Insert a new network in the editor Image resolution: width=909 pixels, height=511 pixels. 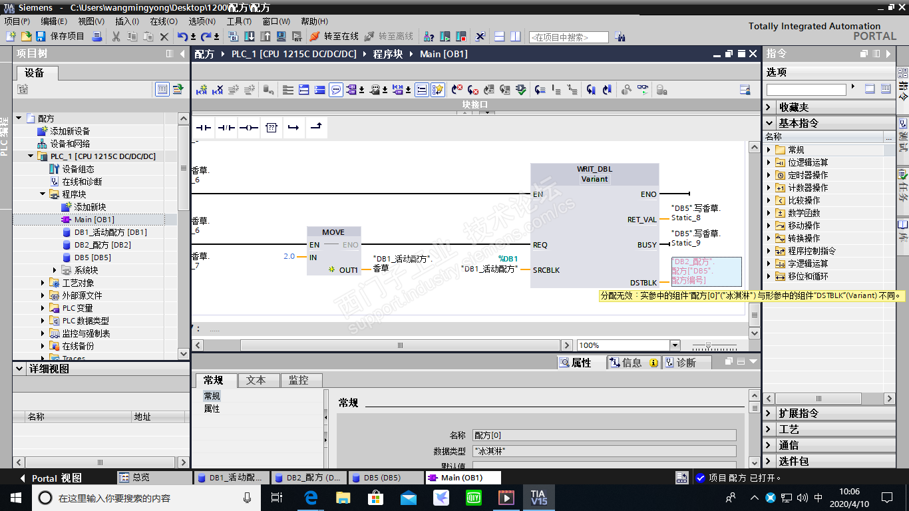(x=202, y=89)
